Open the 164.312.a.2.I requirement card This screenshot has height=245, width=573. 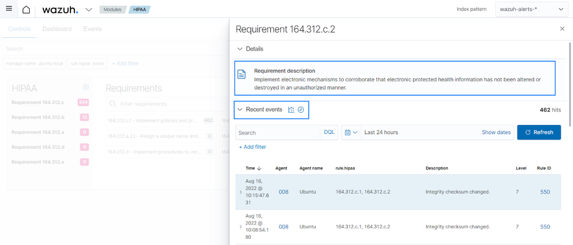point(161,136)
